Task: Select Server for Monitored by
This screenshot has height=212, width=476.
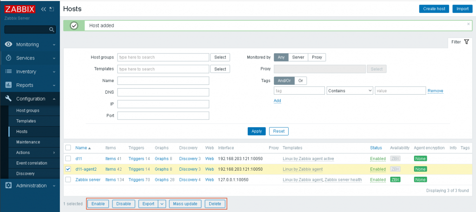Action: point(298,57)
